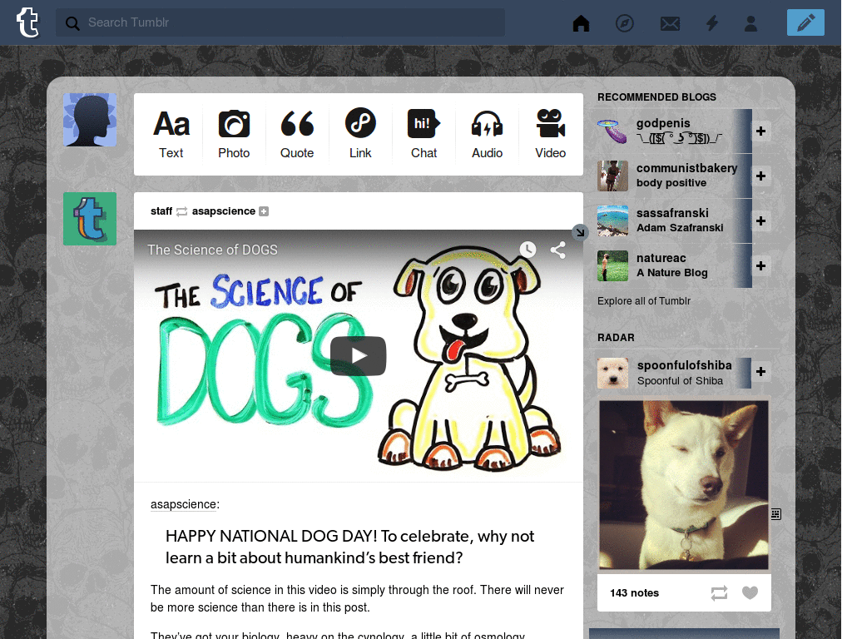Click the spoonfulofshiba puppy avatar
This screenshot has width=852, height=639.
pos(612,373)
